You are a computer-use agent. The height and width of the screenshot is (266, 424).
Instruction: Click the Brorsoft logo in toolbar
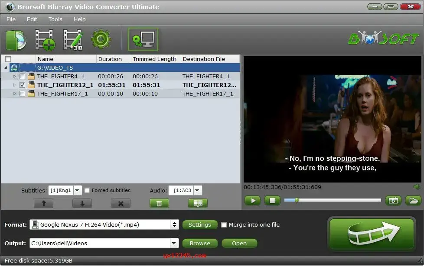click(x=383, y=38)
